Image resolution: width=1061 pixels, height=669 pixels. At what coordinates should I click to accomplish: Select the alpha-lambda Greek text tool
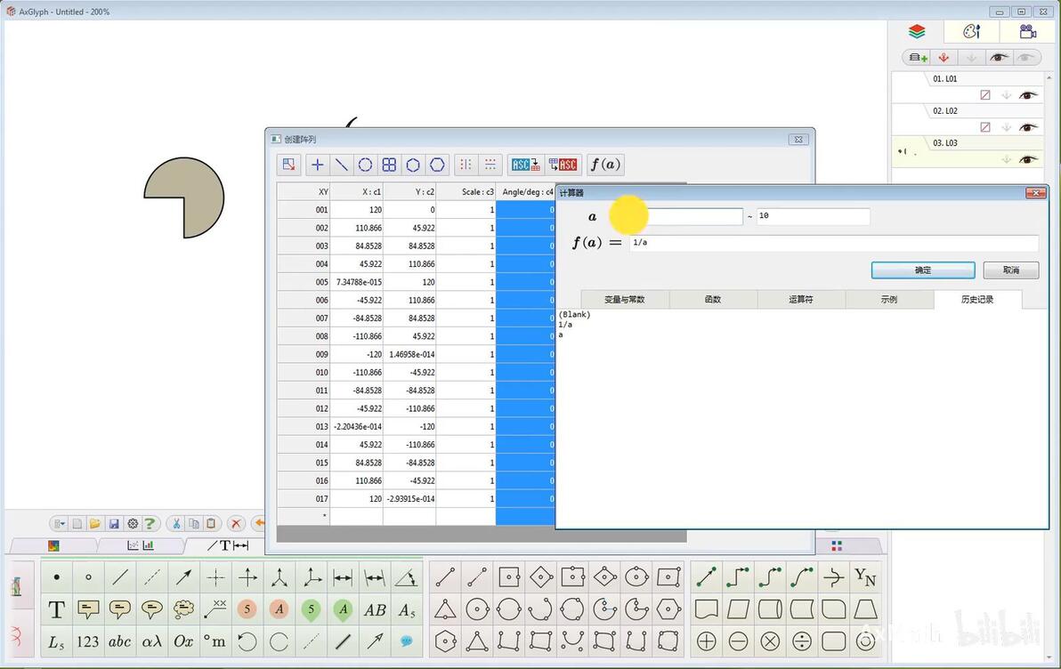coord(151,641)
